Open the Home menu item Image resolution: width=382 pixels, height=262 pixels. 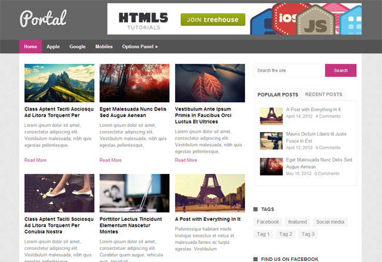tap(31, 46)
